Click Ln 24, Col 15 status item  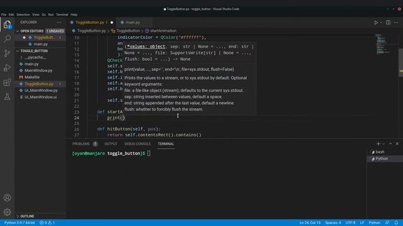click(x=310, y=223)
